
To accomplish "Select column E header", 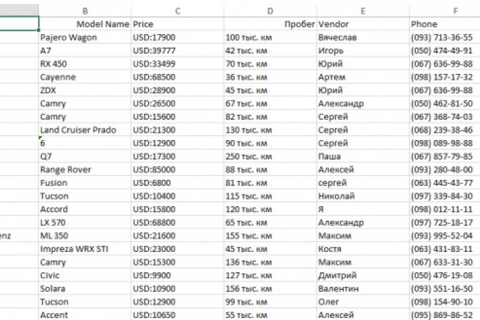I will (362, 11).
